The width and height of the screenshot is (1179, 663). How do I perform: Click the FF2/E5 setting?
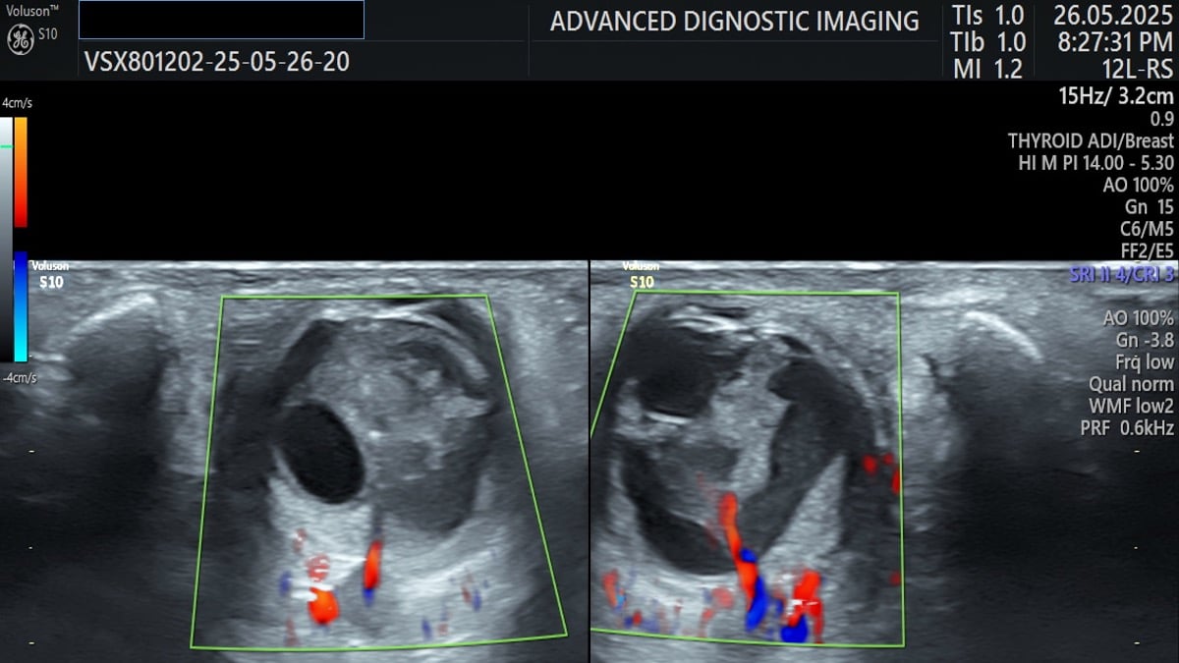pos(1147,250)
